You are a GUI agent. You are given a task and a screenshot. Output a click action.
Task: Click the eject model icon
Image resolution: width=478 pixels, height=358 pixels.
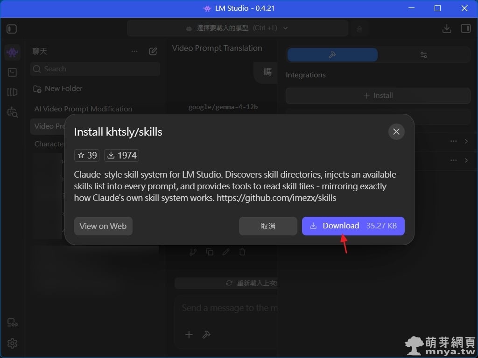pyautogui.click(x=359, y=28)
